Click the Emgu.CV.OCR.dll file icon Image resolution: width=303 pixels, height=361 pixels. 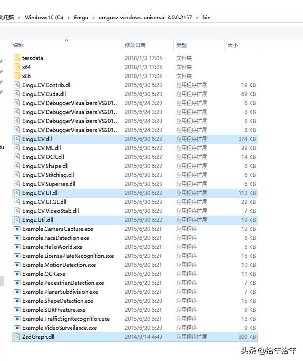pos(17,157)
